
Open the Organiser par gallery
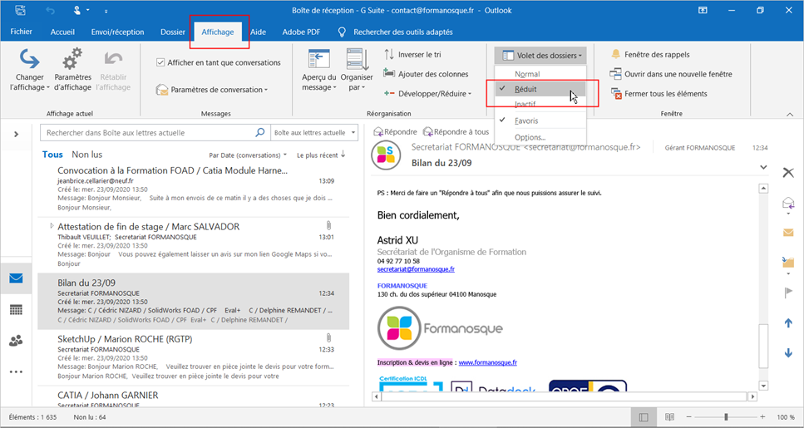click(x=357, y=70)
